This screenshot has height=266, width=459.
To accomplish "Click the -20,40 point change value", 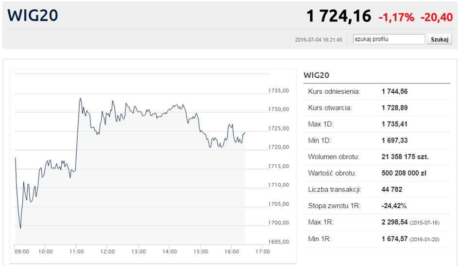I will tap(437, 18).
